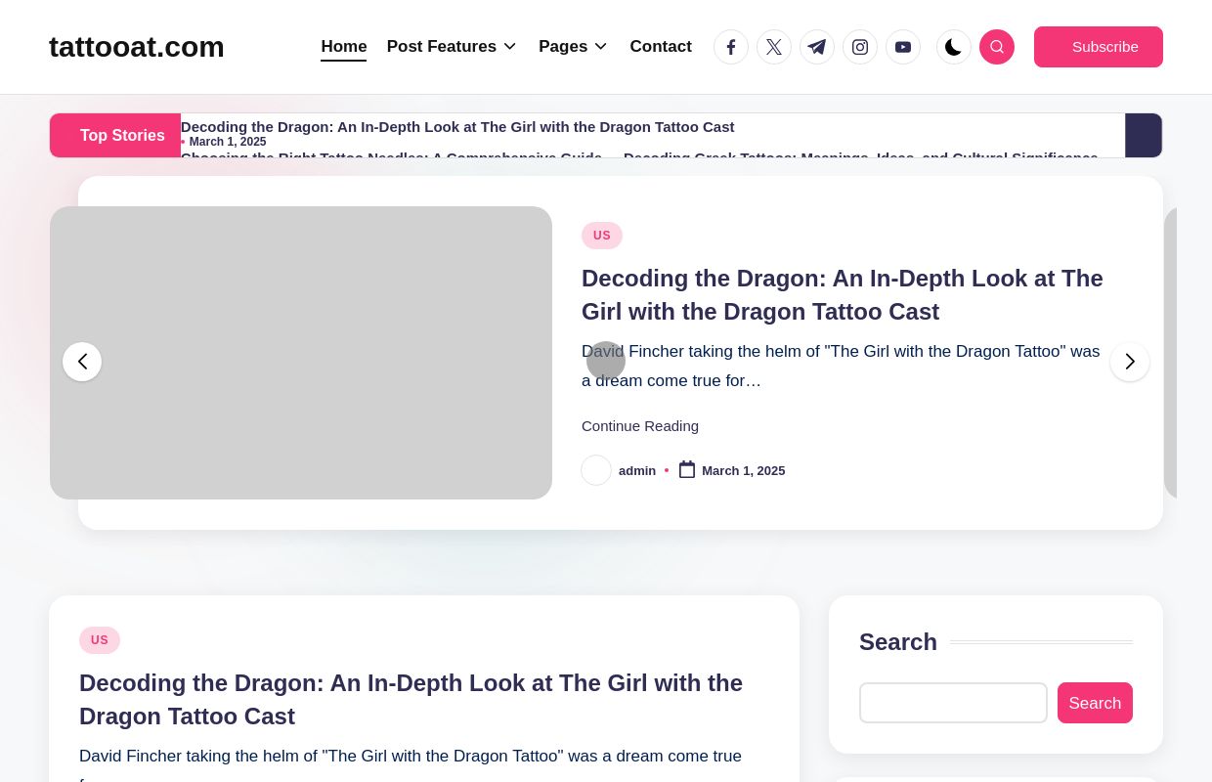Click the sidebar Search button
This screenshot has width=1212, height=782.
(x=1095, y=703)
